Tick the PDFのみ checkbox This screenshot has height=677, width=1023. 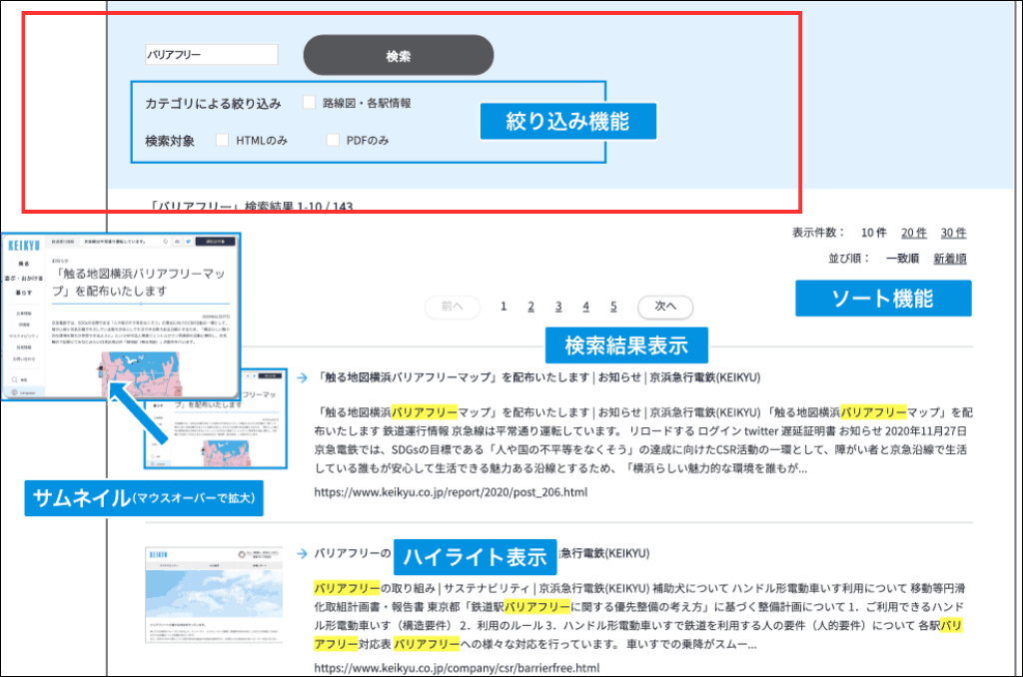coord(333,141)
